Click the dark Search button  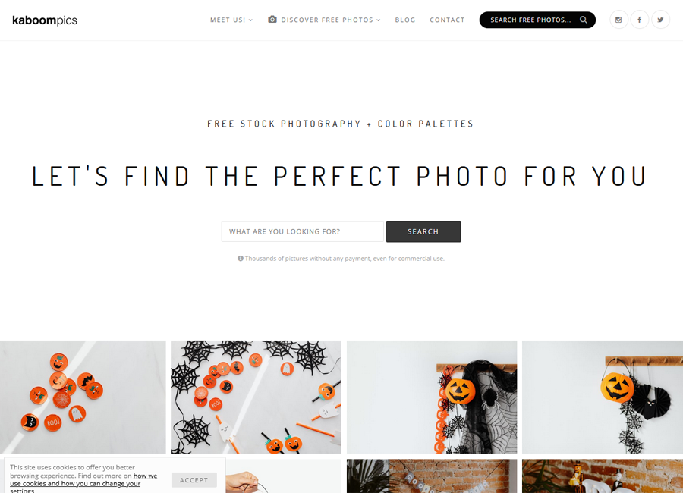pos(423,231)
